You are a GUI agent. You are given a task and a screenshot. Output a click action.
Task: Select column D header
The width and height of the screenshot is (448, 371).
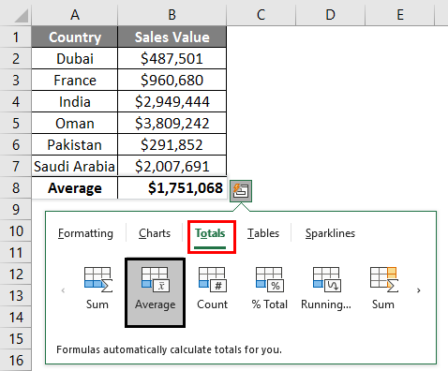(330, 14)
